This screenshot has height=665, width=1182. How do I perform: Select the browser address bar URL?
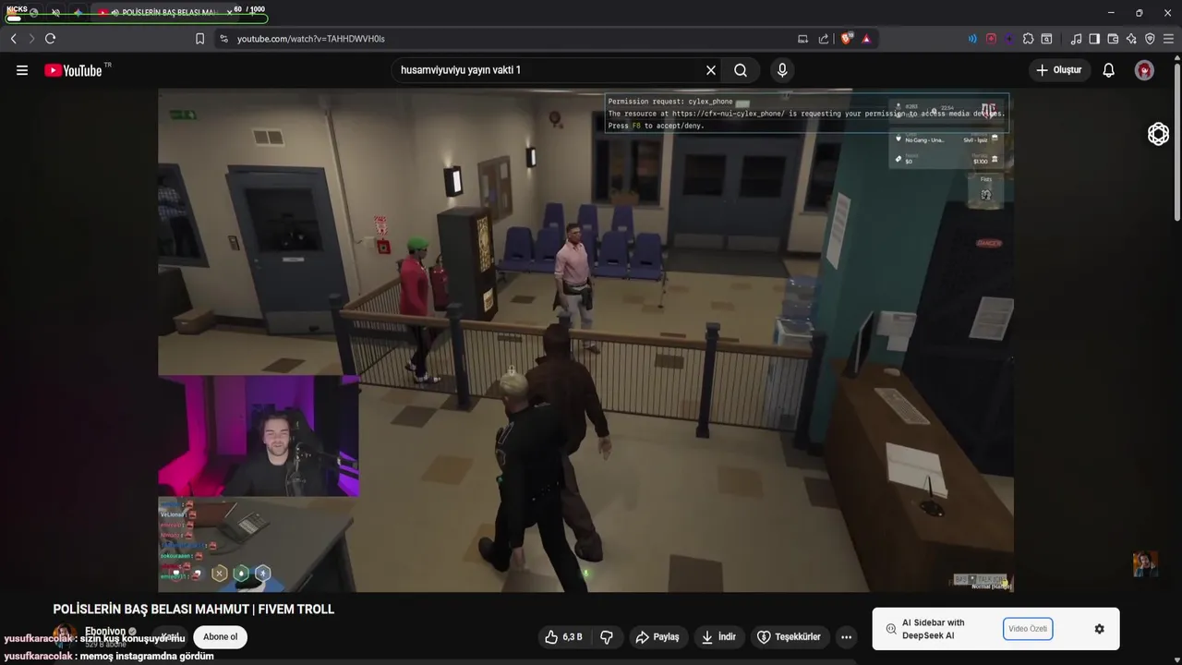[x=310, y=39]
